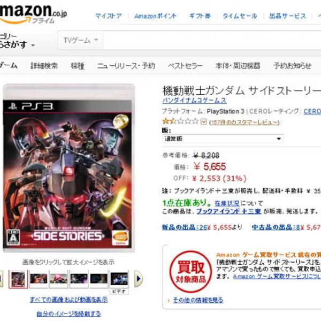Click the star rating icons
The height and width of the screenshot is (321, 321).
tap(180, 121)
